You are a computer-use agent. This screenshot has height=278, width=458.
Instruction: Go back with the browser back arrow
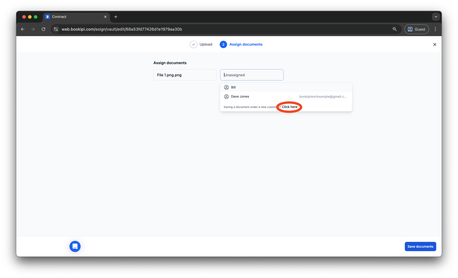(x=23, y=29)
